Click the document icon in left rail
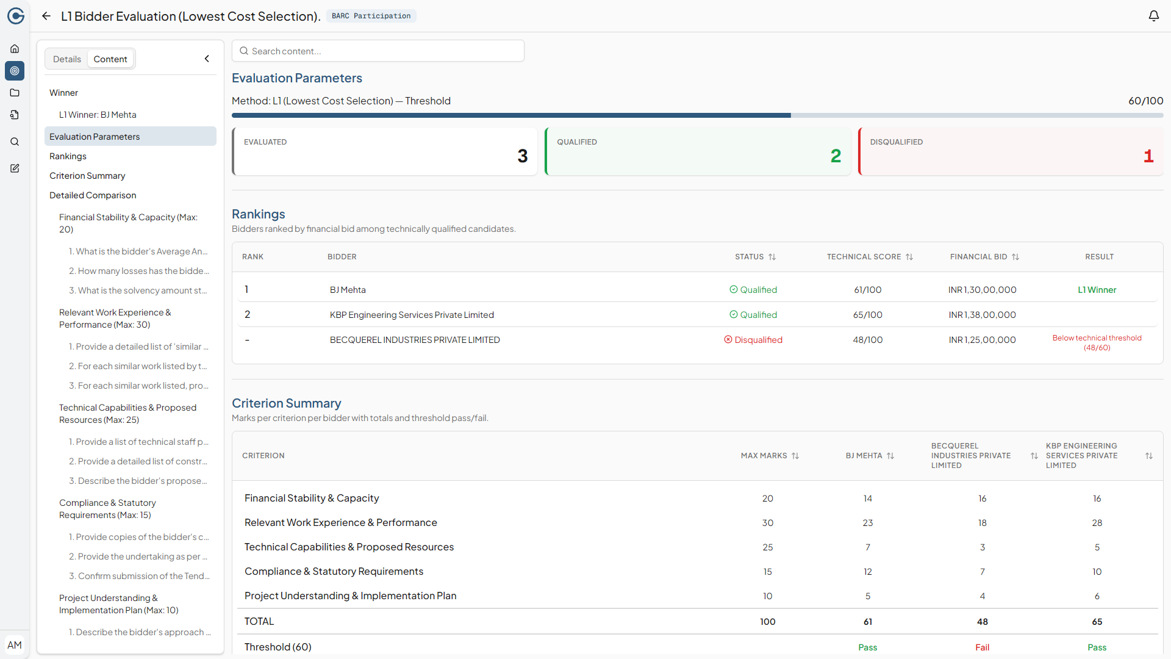This screenshot has height=659, width=1171. tap(15, 115)
